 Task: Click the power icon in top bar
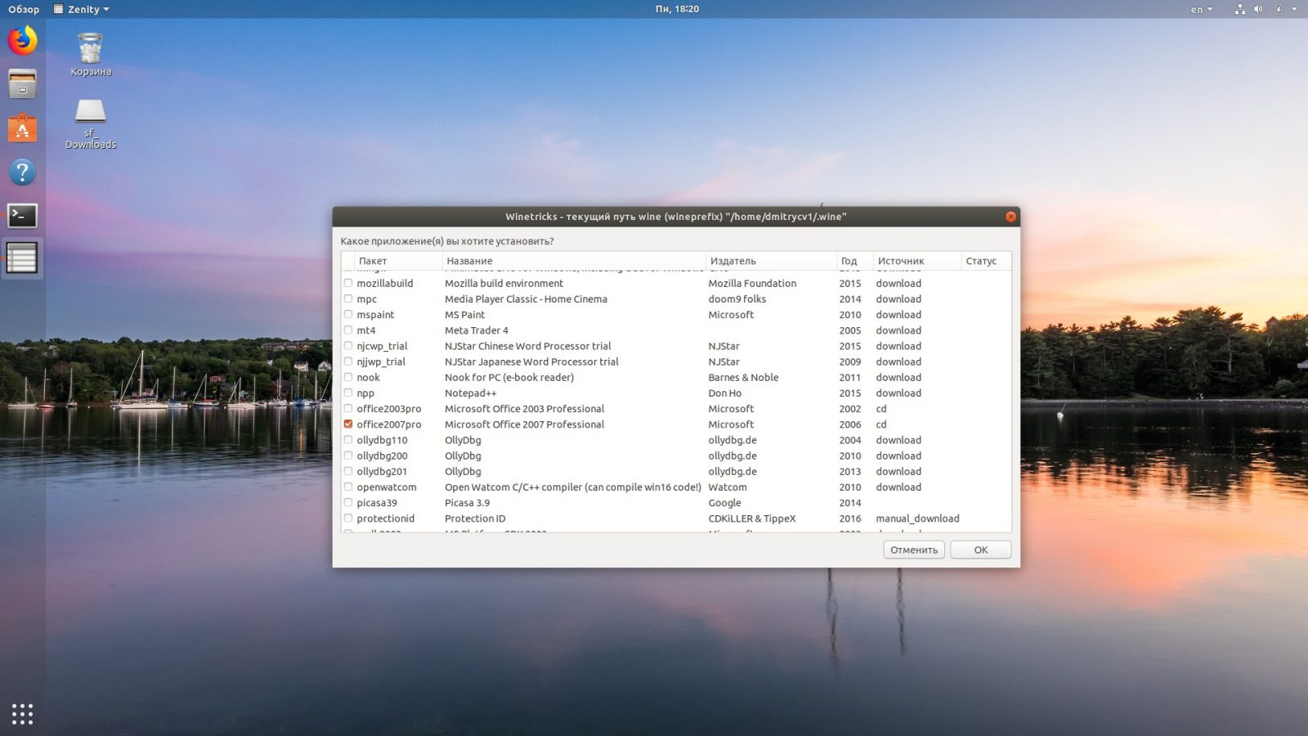pos(1278,9)
